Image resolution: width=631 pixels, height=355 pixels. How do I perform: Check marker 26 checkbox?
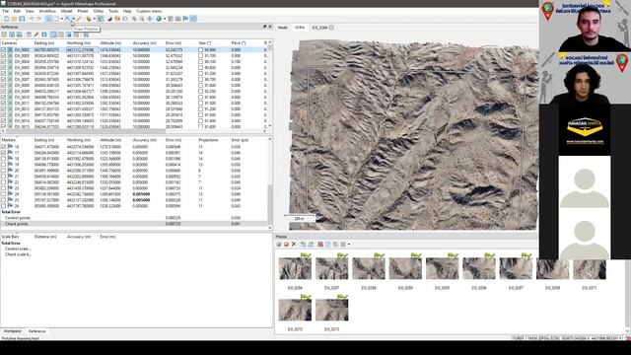tap(4, 206)
